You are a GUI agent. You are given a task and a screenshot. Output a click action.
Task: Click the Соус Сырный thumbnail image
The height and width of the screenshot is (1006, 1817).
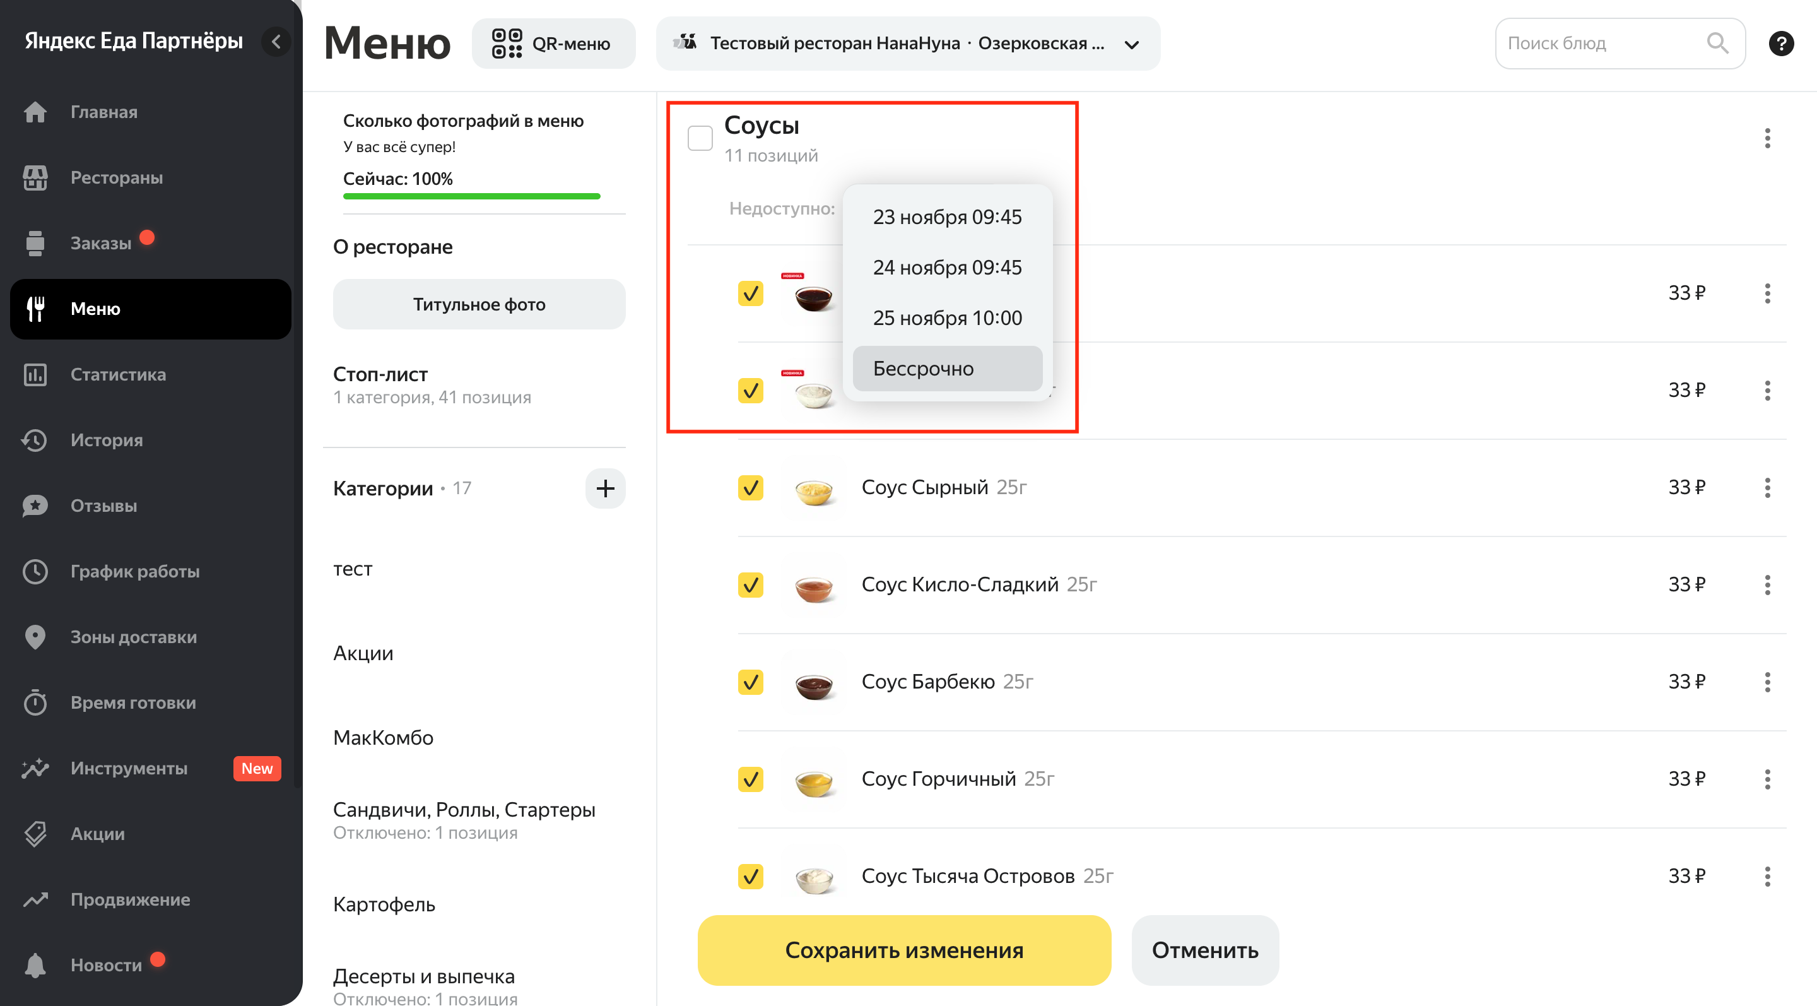pos(813,488)
